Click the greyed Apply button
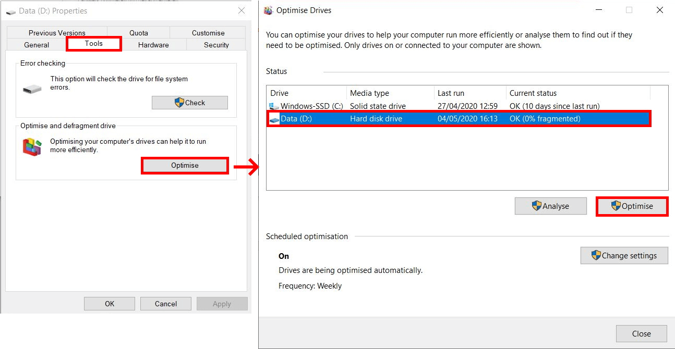Screen dimensions: 675x349 pyautogui.click(x=222, y=304)
